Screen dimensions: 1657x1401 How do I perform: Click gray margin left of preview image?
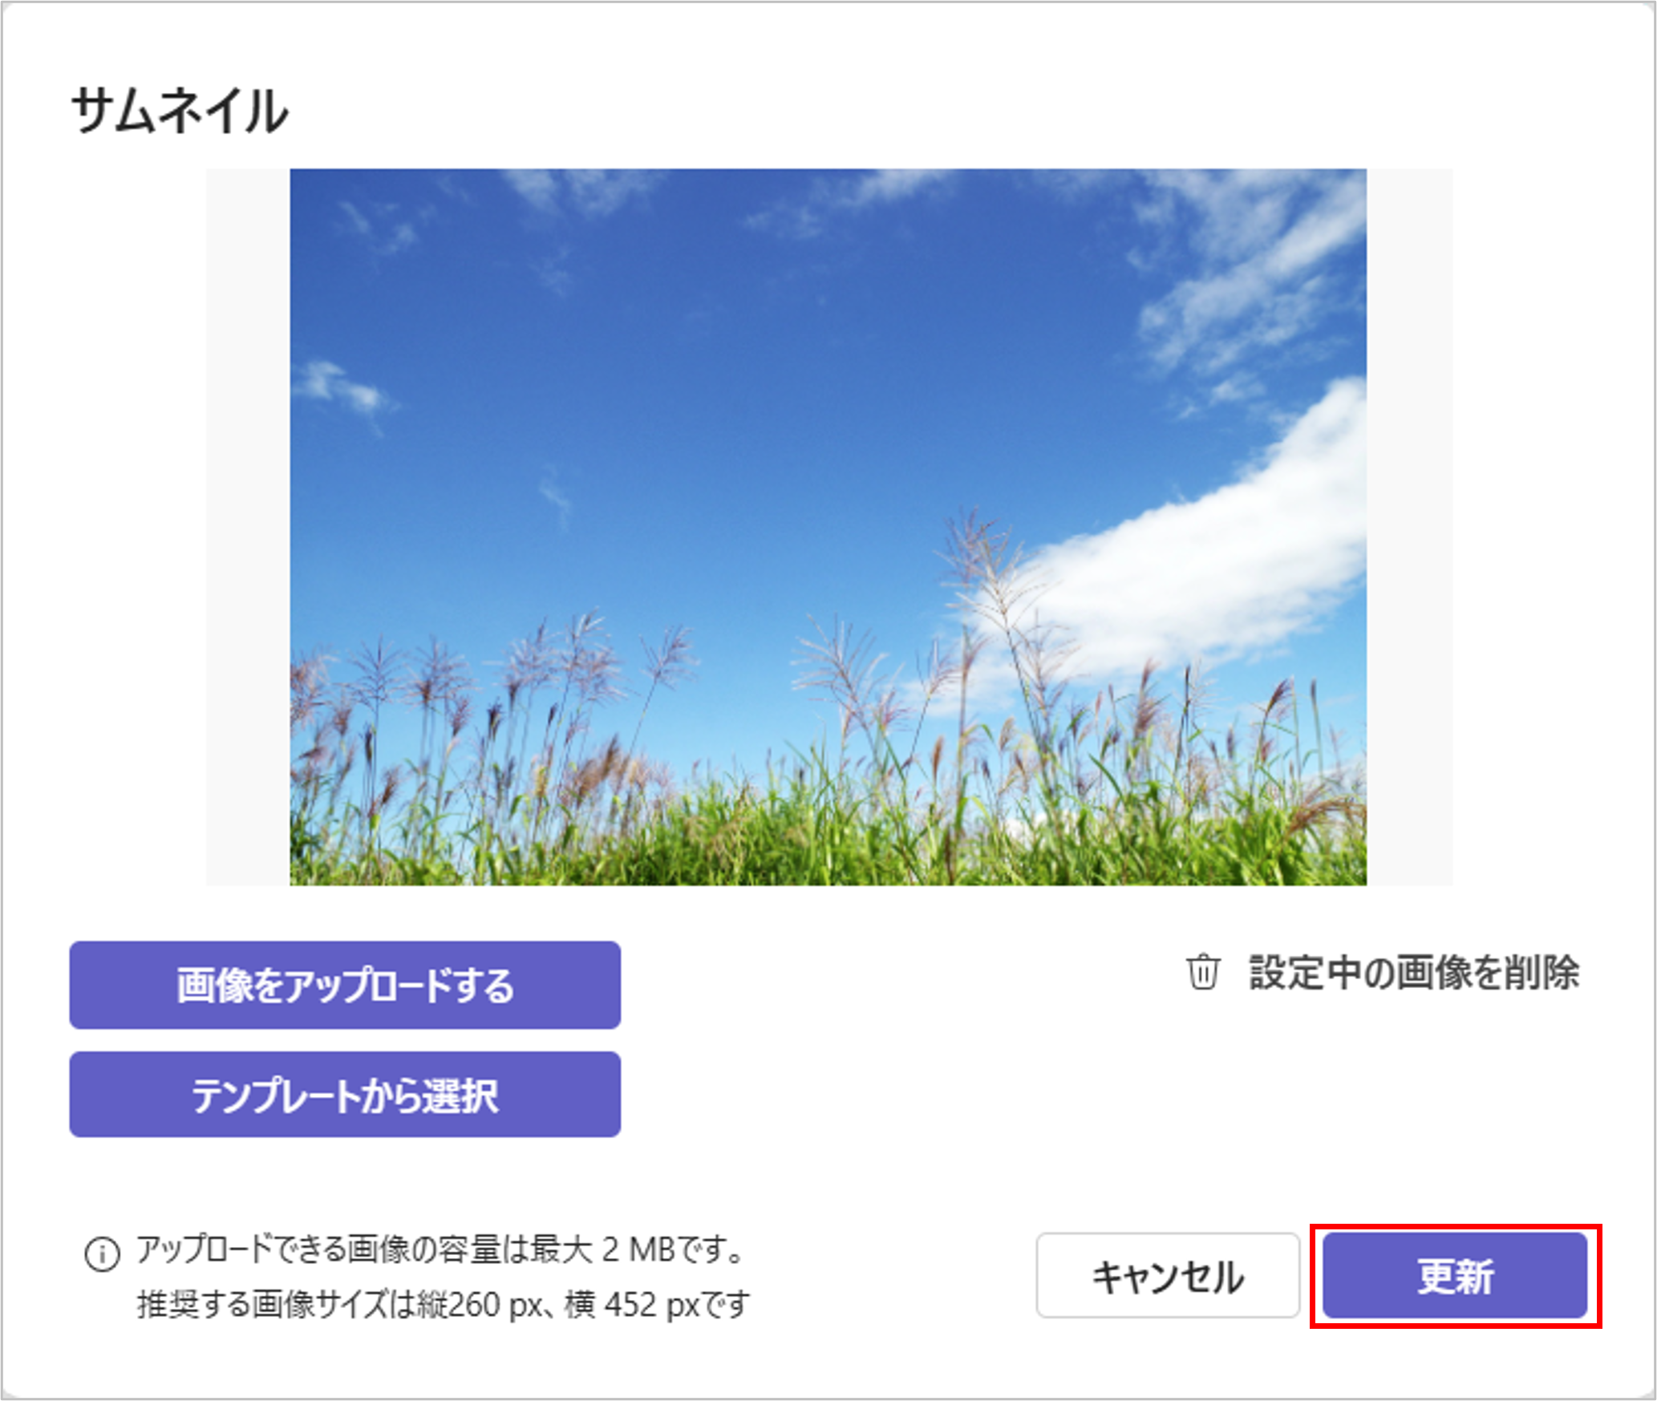[249, 527]
